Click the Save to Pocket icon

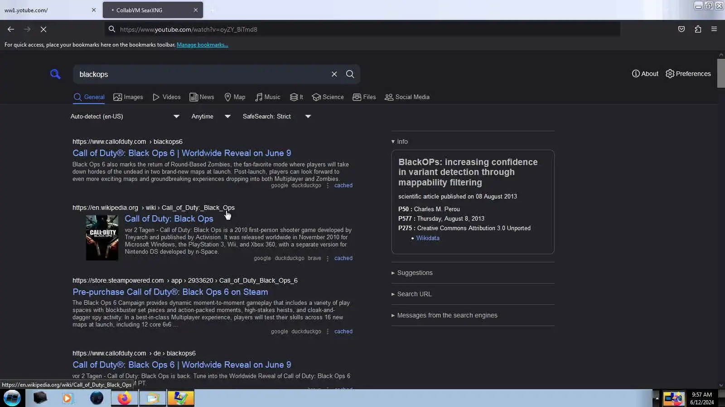tap(681, 29)
